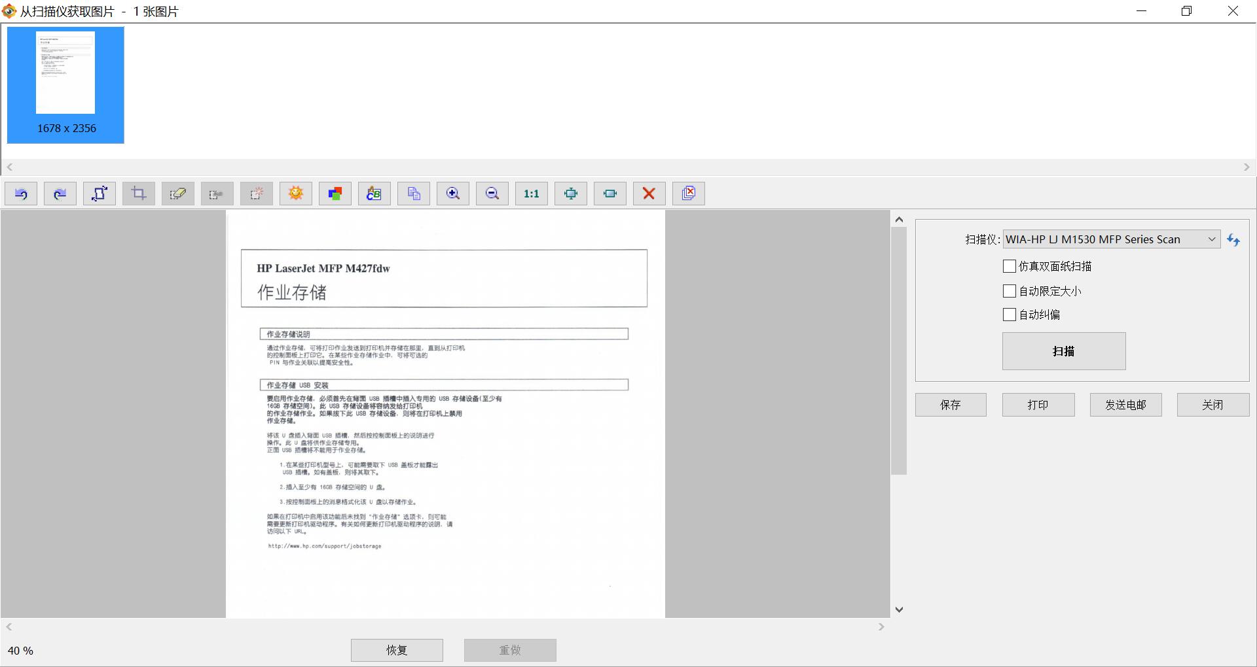Click the HP LaserJet MFP M427fdw title text
1257x667 pixels.
[x=323, y=268]
